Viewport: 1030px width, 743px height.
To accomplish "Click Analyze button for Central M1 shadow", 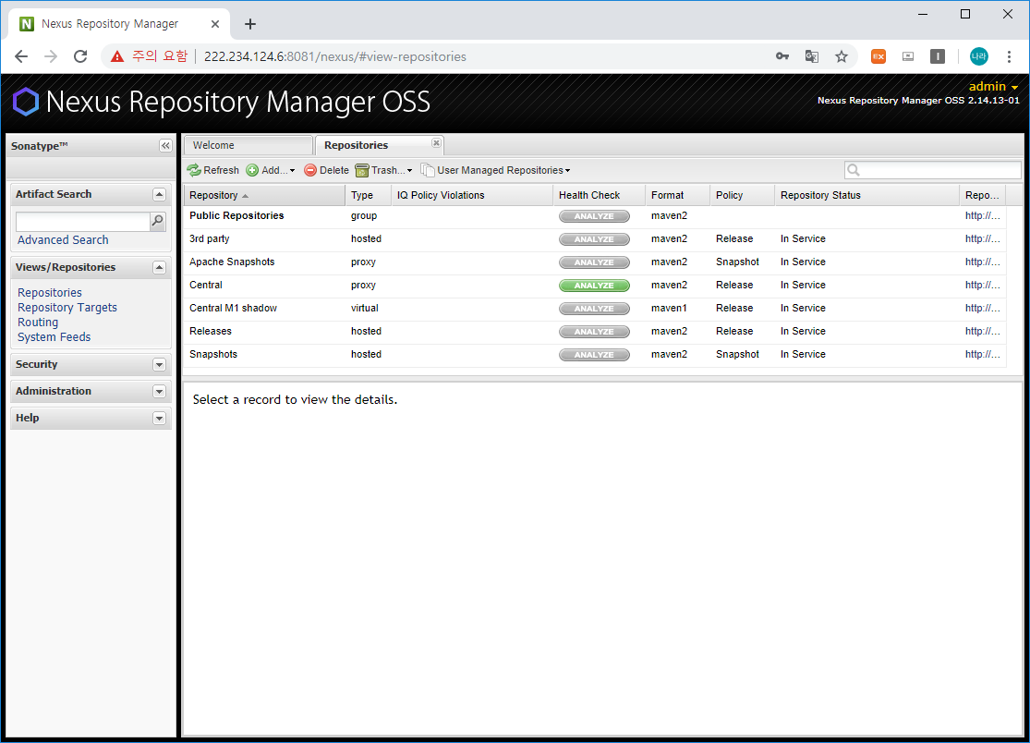I will pyautogui.click(x=594, y=308).
